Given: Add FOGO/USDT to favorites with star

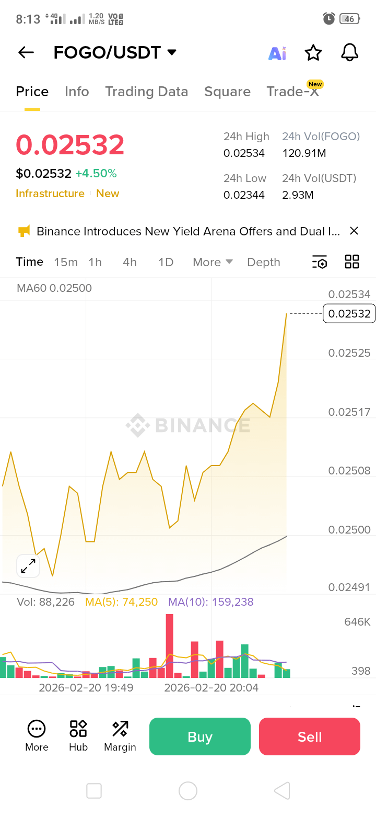Looking at the screenshot, I should coord(313,52).
